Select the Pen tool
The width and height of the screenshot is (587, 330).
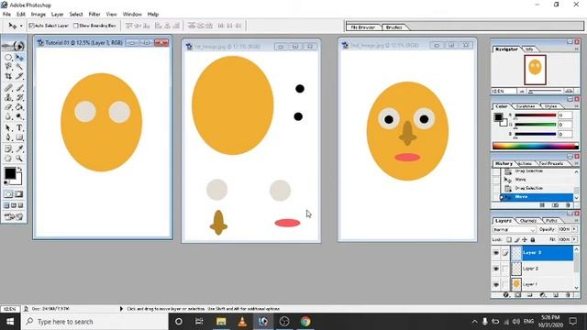click(x=8, y=137)
